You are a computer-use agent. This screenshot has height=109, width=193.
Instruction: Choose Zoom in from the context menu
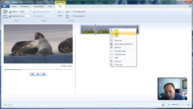tap(123, 61)
